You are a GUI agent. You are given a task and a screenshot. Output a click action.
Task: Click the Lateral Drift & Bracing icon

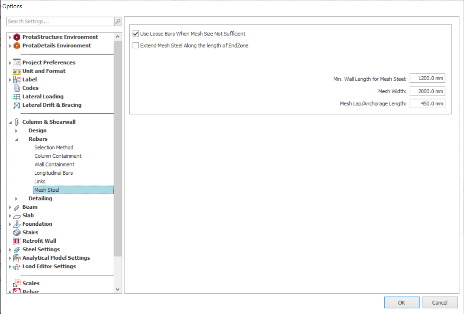point(17,105)
